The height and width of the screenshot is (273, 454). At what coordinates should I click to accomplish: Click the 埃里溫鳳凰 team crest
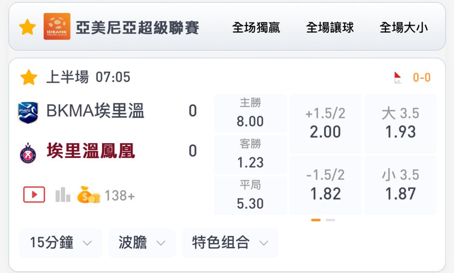(x=28, y=153)
